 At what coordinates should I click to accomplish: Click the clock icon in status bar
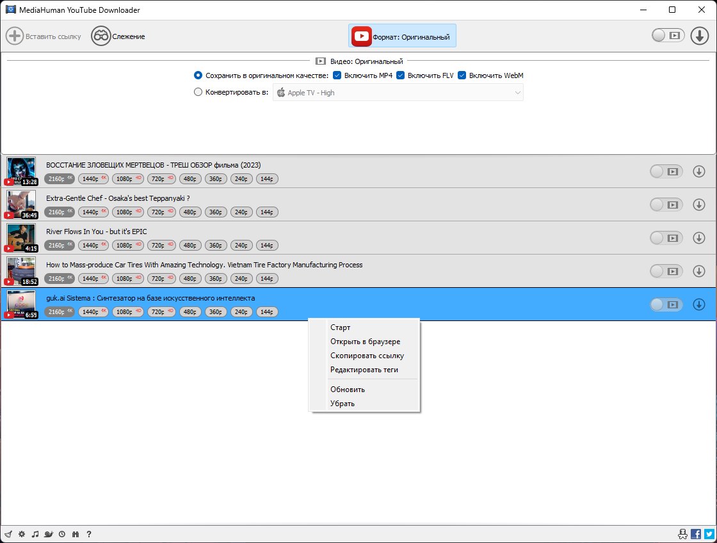62,534
